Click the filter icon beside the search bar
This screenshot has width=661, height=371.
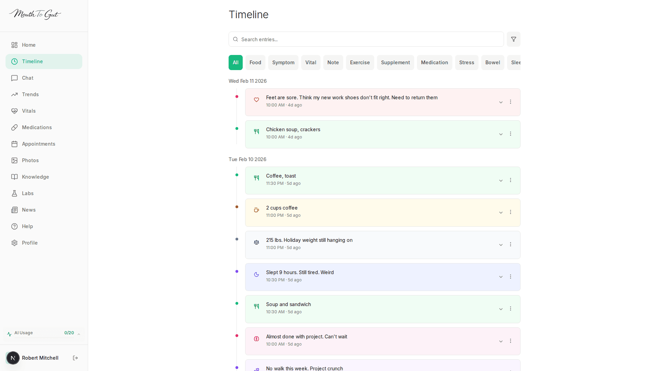[513, 39]
